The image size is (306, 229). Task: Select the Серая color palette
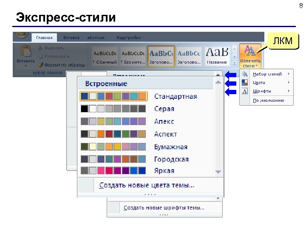pos(113,109)
